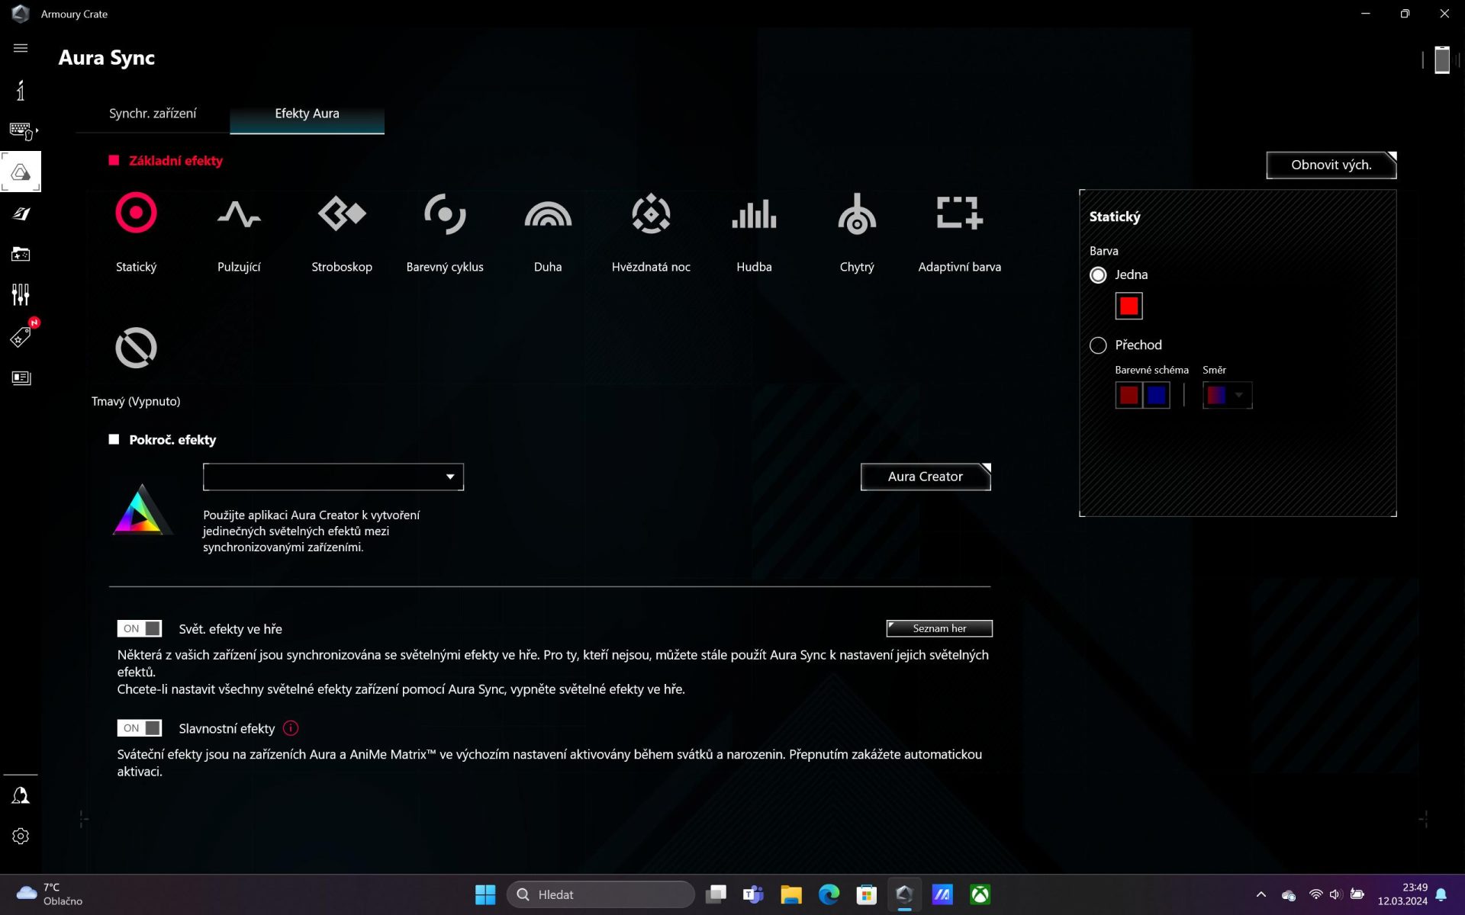Screen dimensions: 1465x915
Task: Open the Featured deals tag icon
Action: (x=21, y=336)
